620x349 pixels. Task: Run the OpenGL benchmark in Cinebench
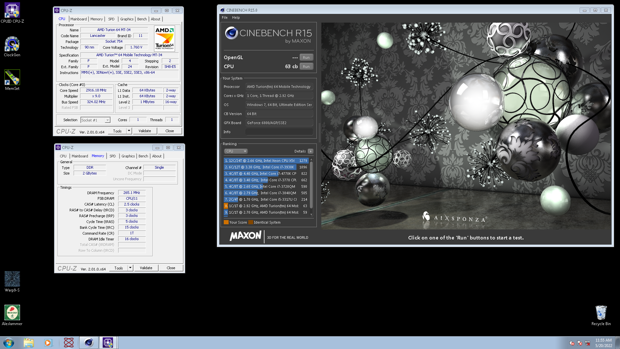[x=306, y=58]
